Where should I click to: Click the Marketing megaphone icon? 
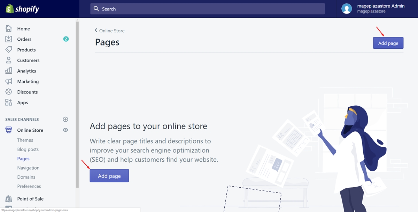click(9, 81)
